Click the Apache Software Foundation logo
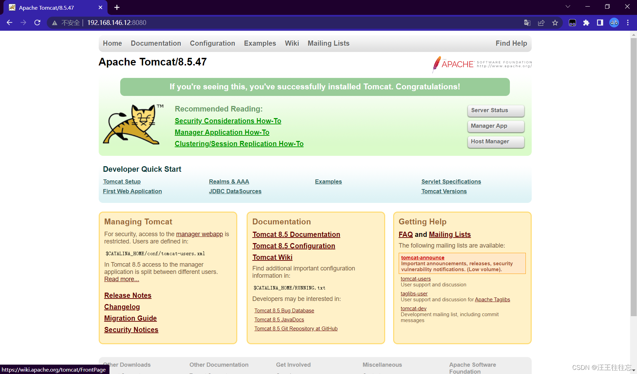 click(482, 64)
